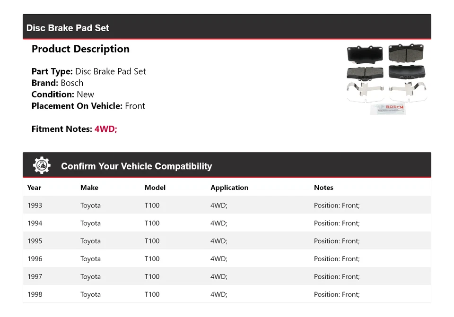Click the Model column header

[x=155, y=188]
